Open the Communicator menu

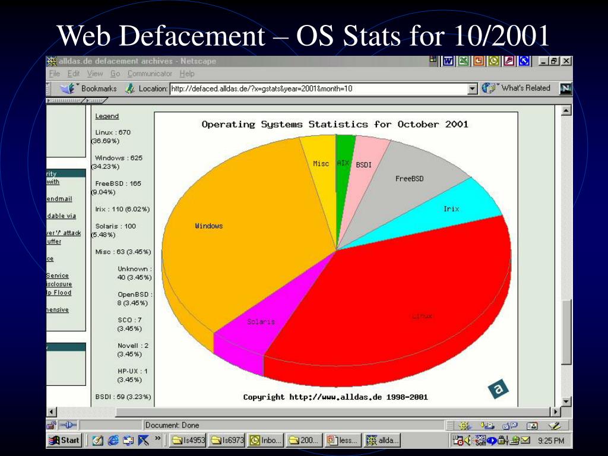coord(150,74)
